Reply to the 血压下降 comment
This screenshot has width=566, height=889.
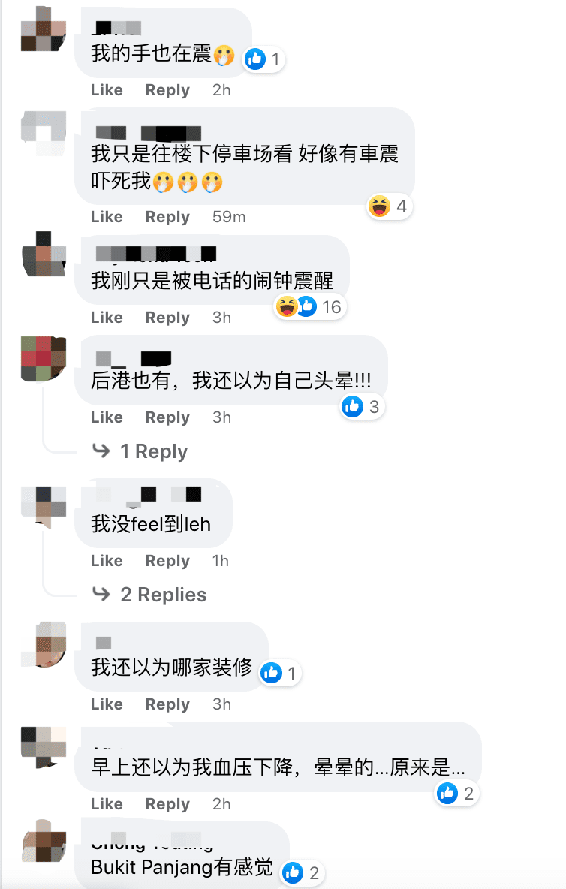(167, 803)
